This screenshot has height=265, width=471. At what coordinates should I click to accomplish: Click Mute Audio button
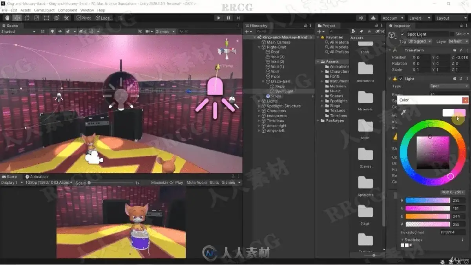click(197, 183)
